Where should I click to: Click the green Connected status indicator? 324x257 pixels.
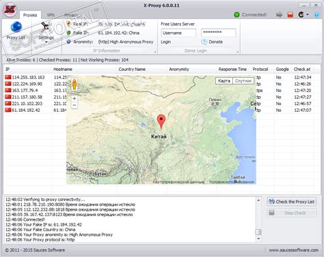237,15
